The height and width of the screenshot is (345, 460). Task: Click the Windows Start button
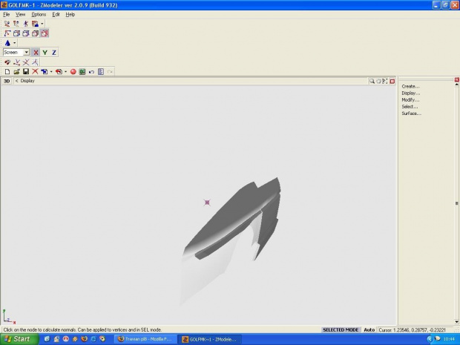pyautogui.click(x=19, y=339)
